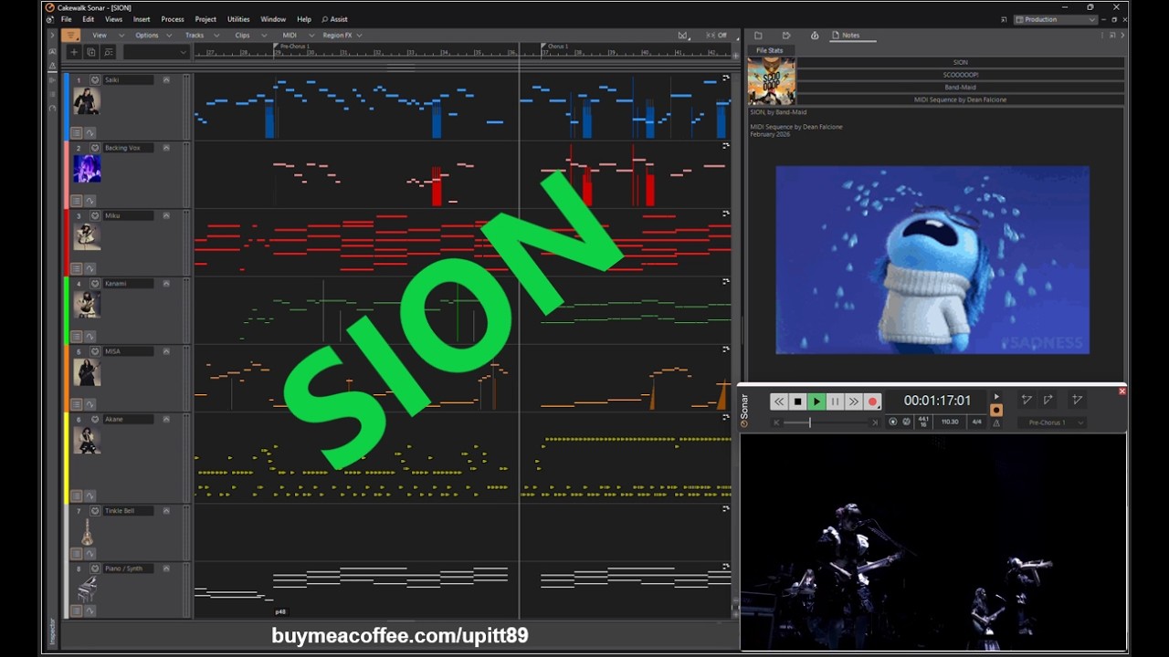Toggle the orange punch record button
Image resolution: width=1169 pixels, height=657 pixels.
click(996, 411)
